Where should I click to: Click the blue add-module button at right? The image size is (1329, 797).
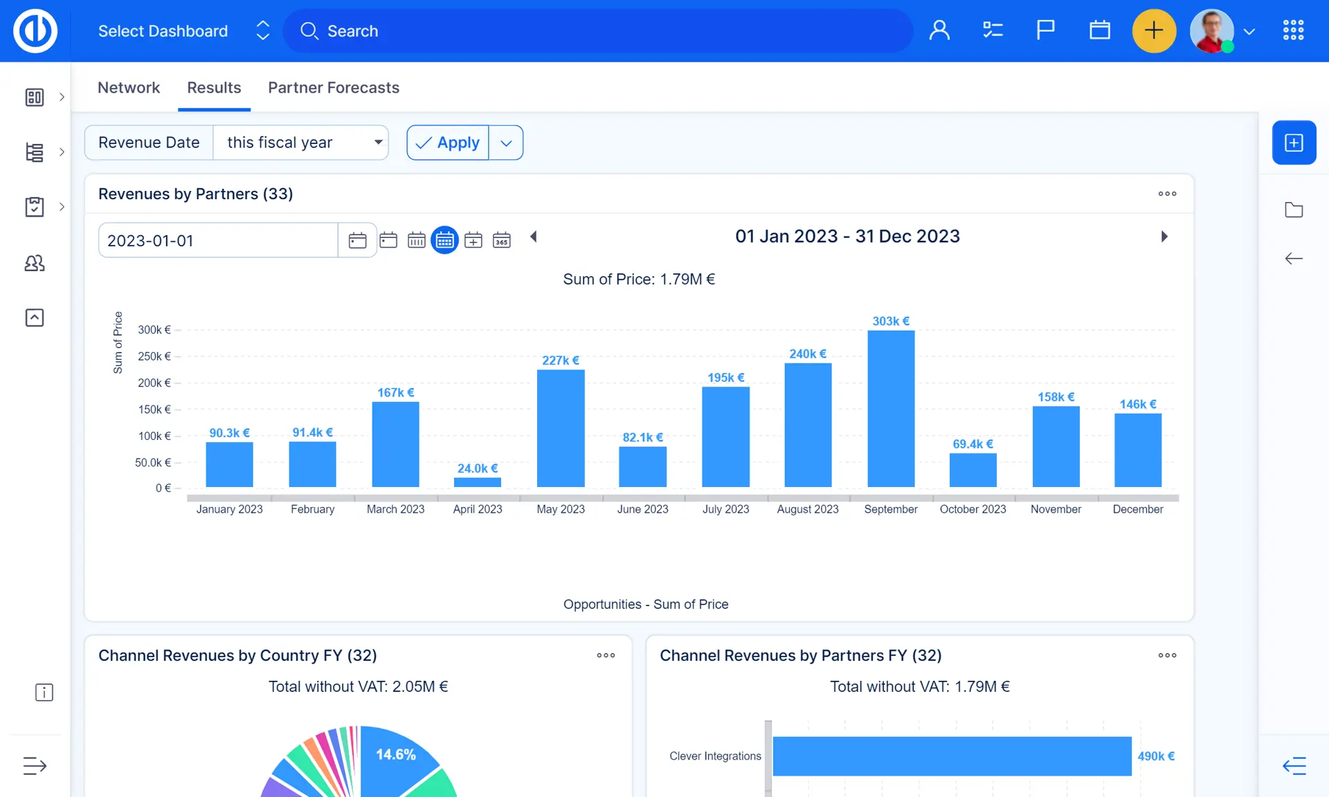pos(1294,143)
